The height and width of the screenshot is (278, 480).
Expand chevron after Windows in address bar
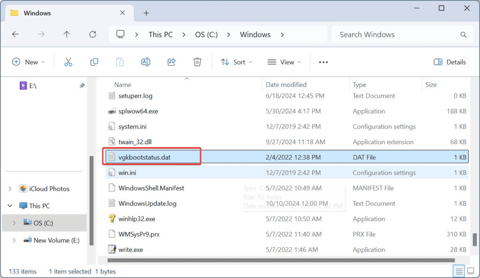point(282,35)
